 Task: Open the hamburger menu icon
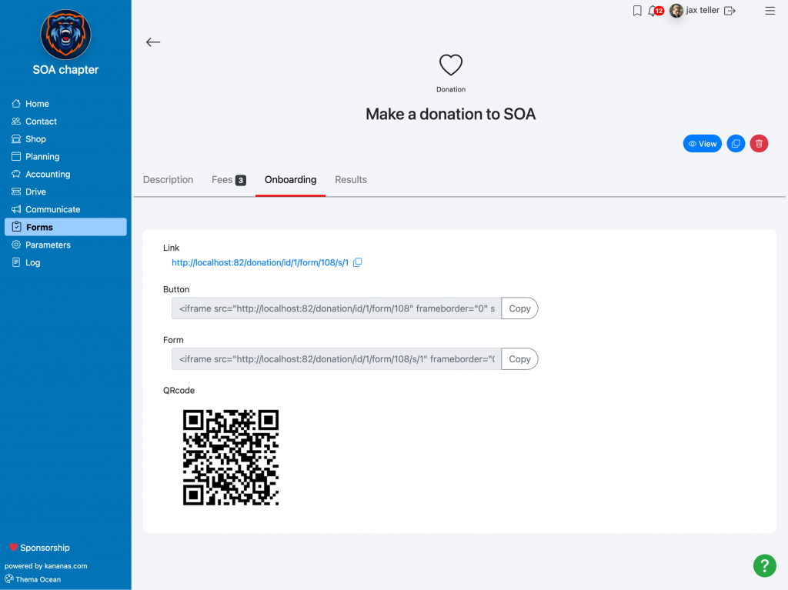[770, 11]
